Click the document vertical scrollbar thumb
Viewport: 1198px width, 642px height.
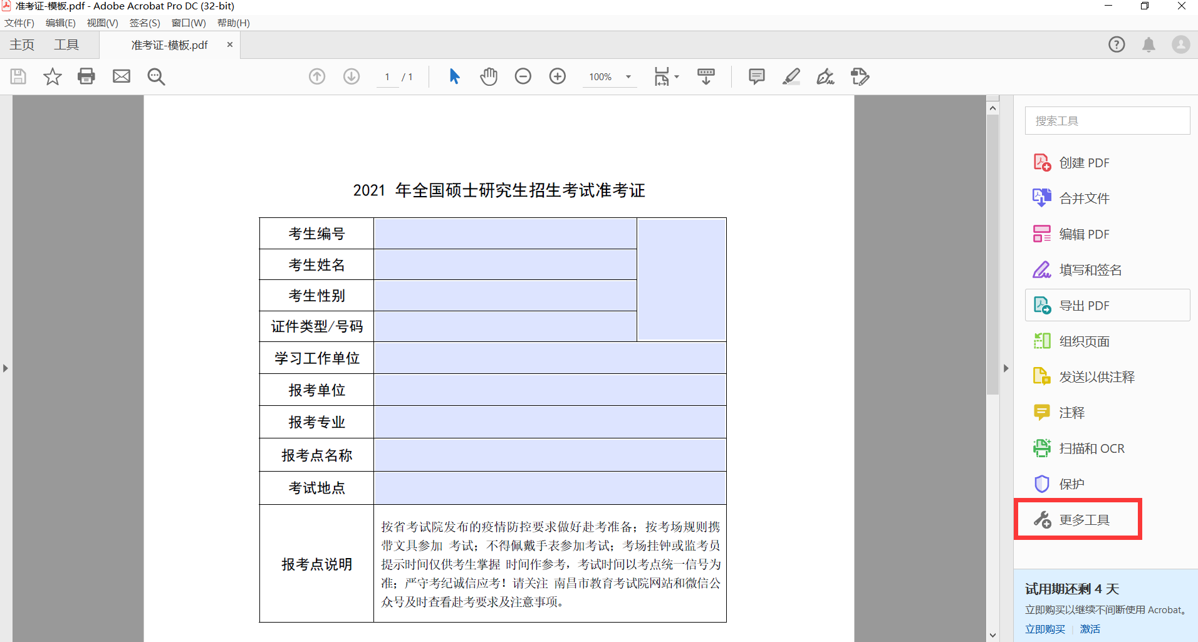[992, 255]
